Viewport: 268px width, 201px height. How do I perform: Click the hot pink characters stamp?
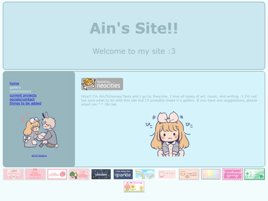coord(233,174)
